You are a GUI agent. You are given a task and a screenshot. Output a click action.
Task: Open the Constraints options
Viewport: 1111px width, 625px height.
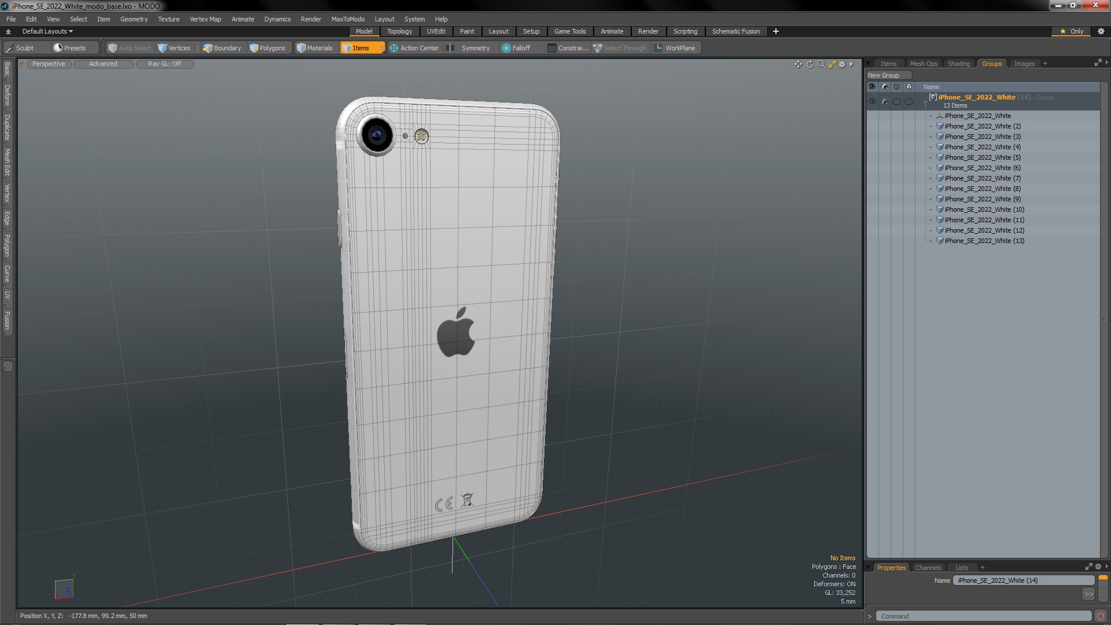pyautogui.click(x=568, y=48)
